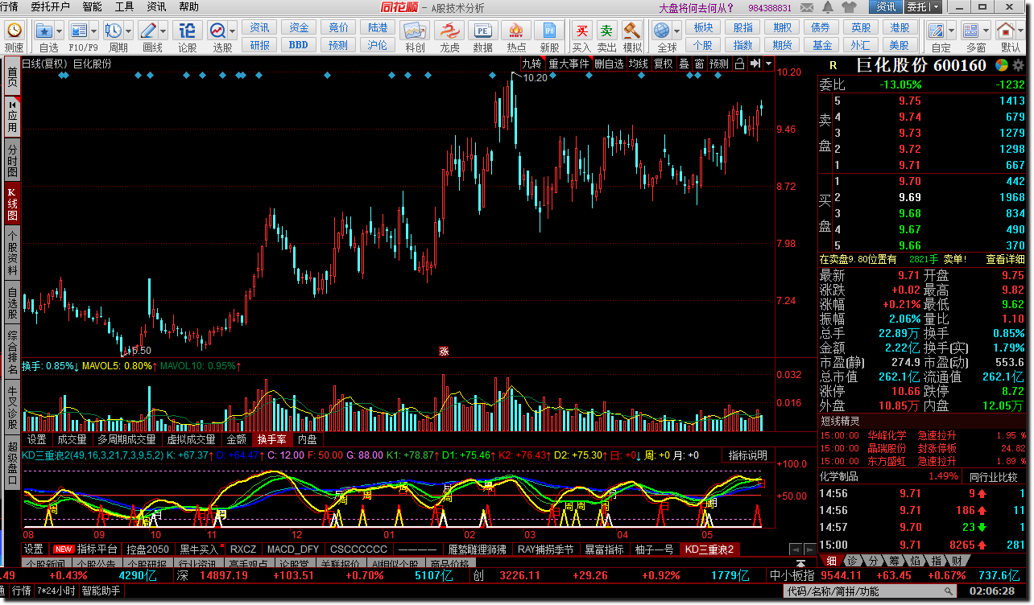Open the 全球 global markets globe icon
This screenshot has width=1034, height=605.
(662, 31)
